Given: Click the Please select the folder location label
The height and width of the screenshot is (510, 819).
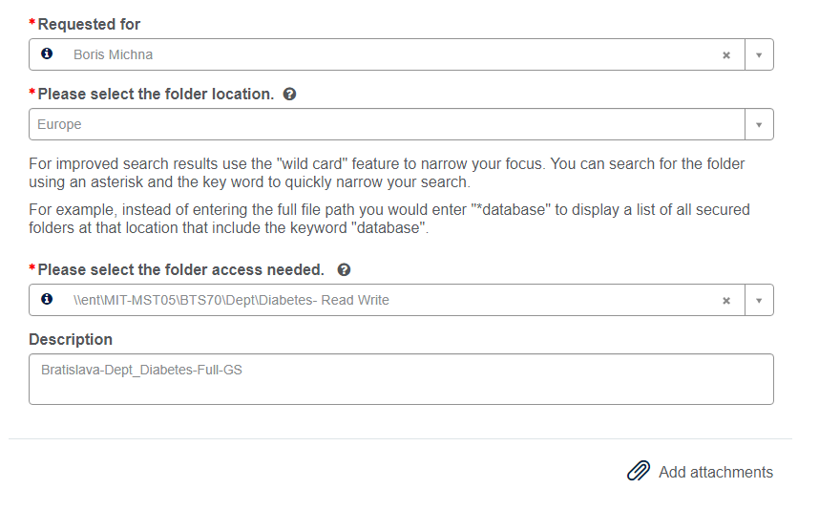Looking at the screenshot, I should (x=156, y=95).
